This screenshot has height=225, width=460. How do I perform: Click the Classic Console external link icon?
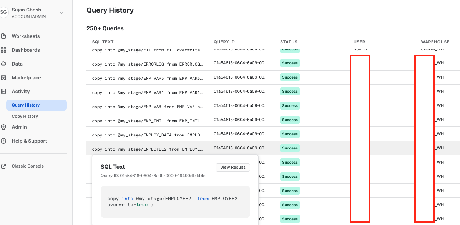(x=3, y=166)
